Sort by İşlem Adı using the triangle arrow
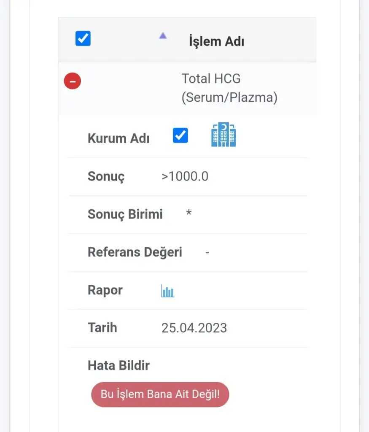The height and width of the screenshot is (432, 369). pos(163,36)
